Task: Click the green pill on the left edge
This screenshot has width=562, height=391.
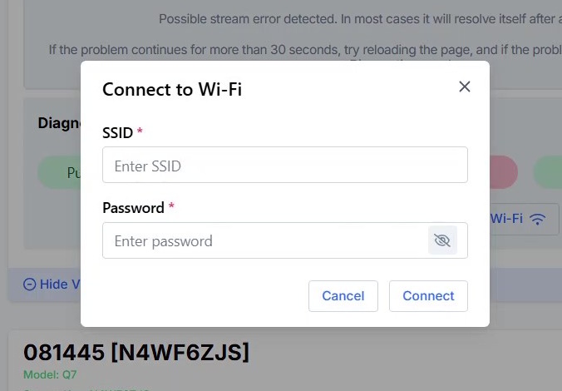Action: tap(59, 173)
